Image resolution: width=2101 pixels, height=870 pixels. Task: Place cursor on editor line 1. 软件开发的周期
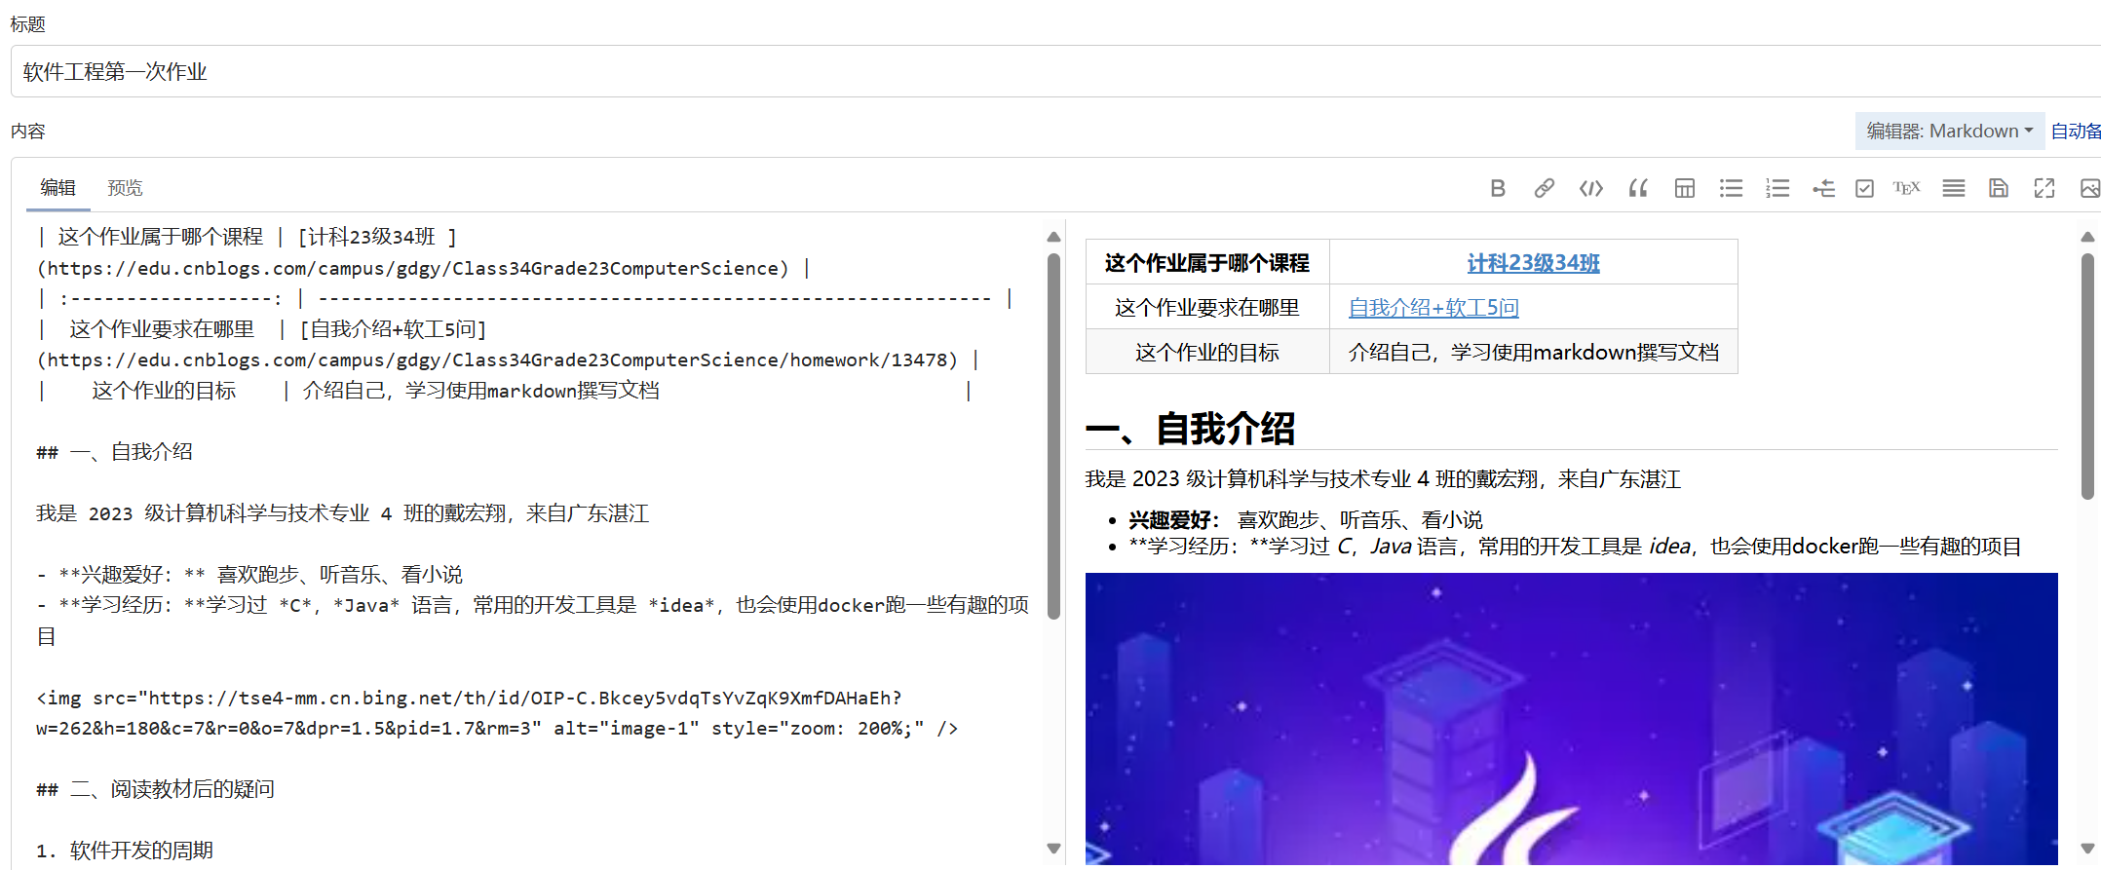pyautogui.click(x=125, y=851)
